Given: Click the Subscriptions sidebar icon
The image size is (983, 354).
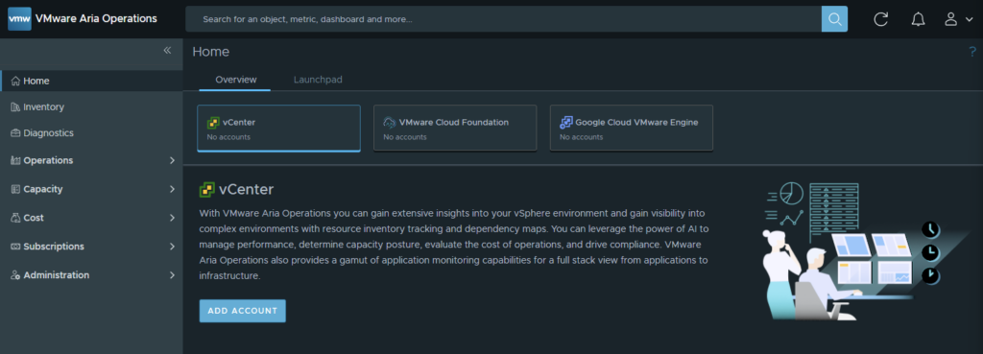Looking at the screenshot, I should coord(15,247).
